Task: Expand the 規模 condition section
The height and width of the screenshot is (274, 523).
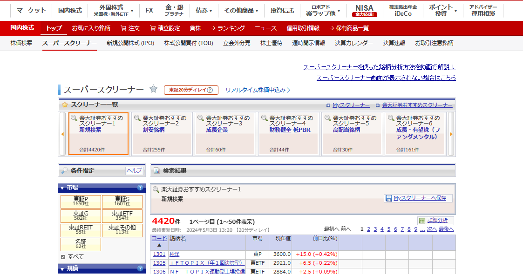Action: (62, 269)
